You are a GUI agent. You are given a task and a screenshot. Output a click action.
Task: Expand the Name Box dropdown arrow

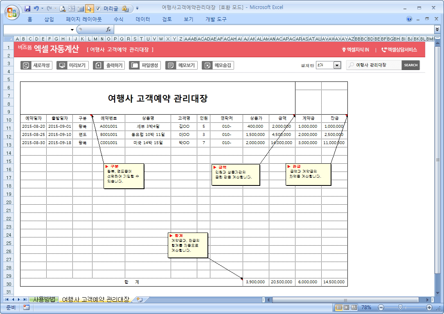click(x=72, y=29)
